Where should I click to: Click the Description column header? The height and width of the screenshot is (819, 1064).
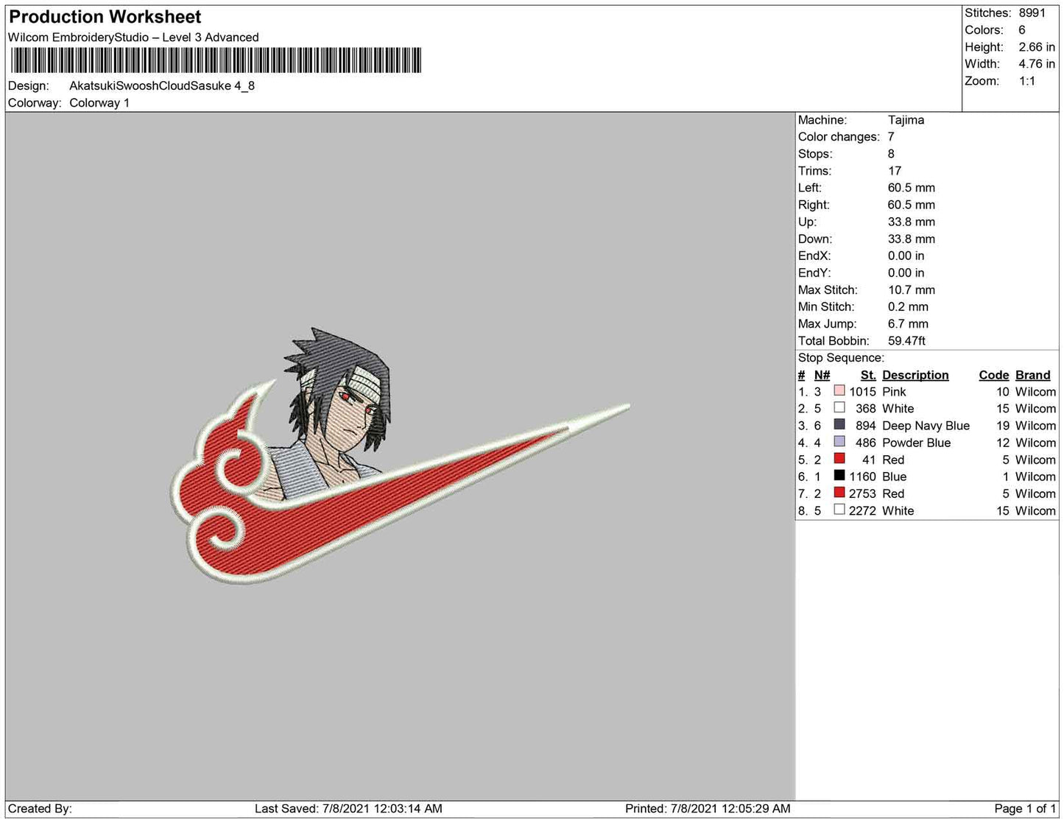coord(915,375)
